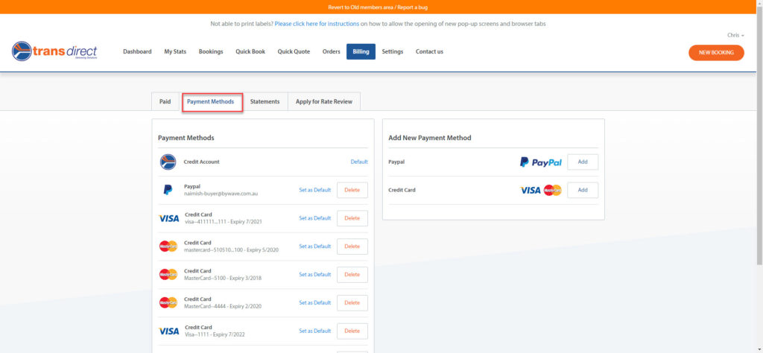Click the 'Add New Payment Method' heading

coord(430,138)
